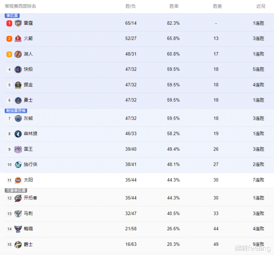Click the Nuggets (掘金) team logo
The width and height of the screenshot is (274, 255).
tap(18, 85)
